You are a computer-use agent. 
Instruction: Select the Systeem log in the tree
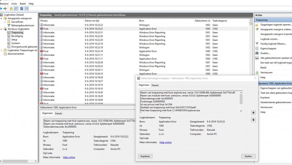[15, 43]
